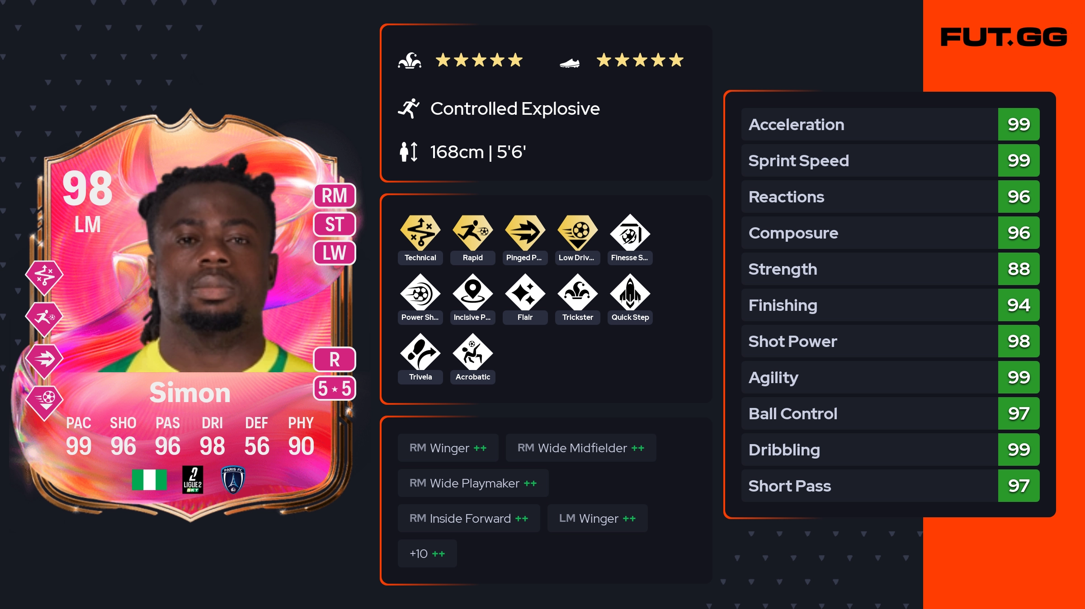The width and height of the screenshot is (1085, 609).
Task: Click the Technical playstyle icon
Action: click(420, 232)
